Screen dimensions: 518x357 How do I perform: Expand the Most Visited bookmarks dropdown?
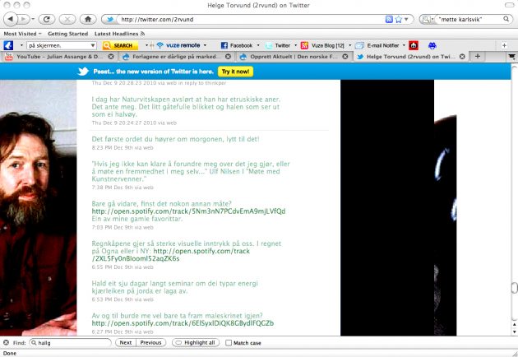[22, 34]
